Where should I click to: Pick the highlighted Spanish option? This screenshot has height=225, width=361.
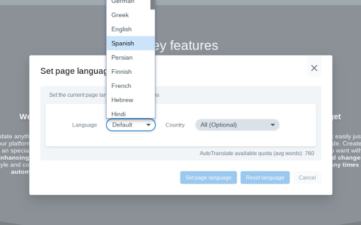pos(130,43)
